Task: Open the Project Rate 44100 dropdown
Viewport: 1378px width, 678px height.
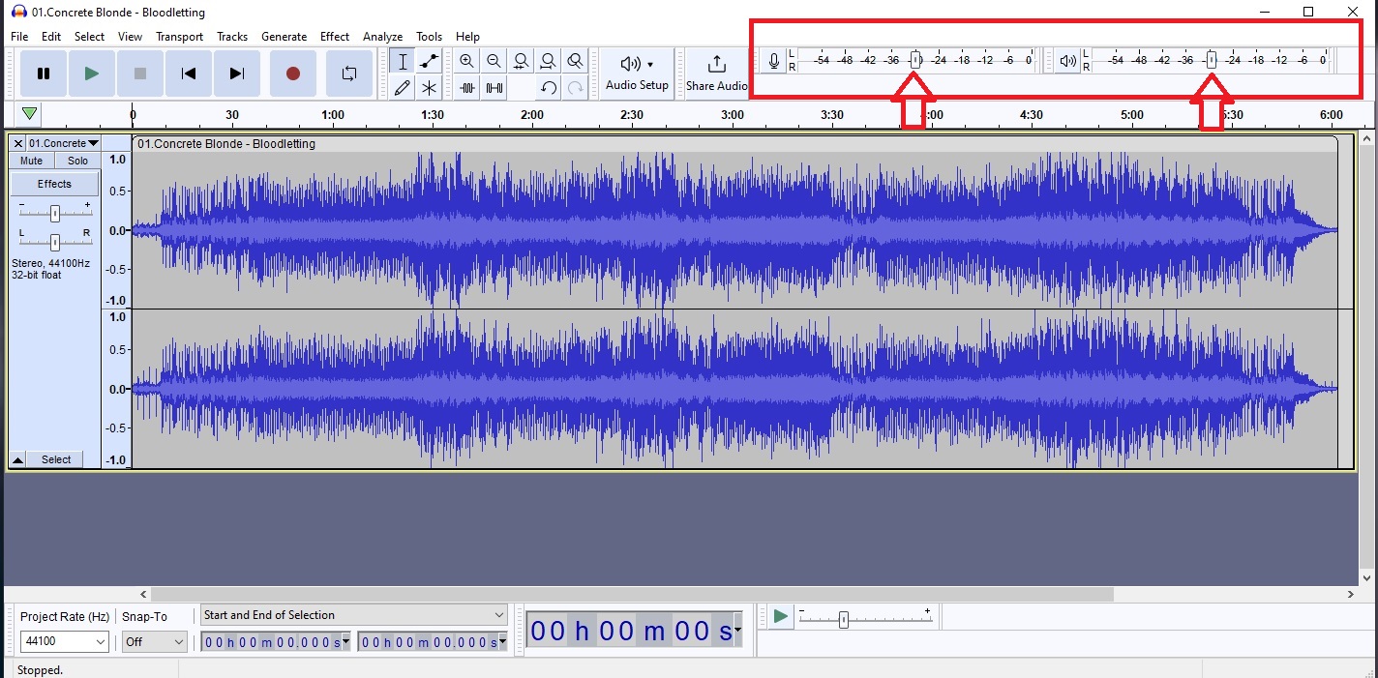Action: 65,641
